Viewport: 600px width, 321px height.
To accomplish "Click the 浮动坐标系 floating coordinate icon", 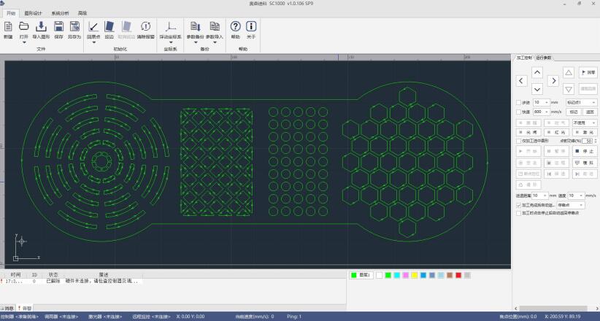I will pos(170,27).
